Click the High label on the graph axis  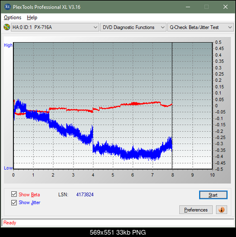tap(8, 45)
